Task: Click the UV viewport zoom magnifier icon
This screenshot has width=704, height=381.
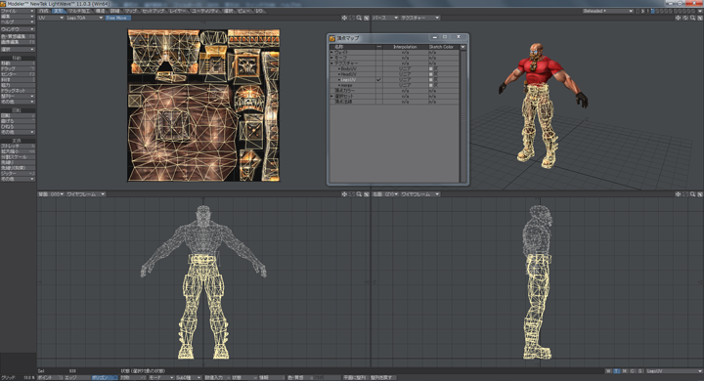Action: pos(359,18)
